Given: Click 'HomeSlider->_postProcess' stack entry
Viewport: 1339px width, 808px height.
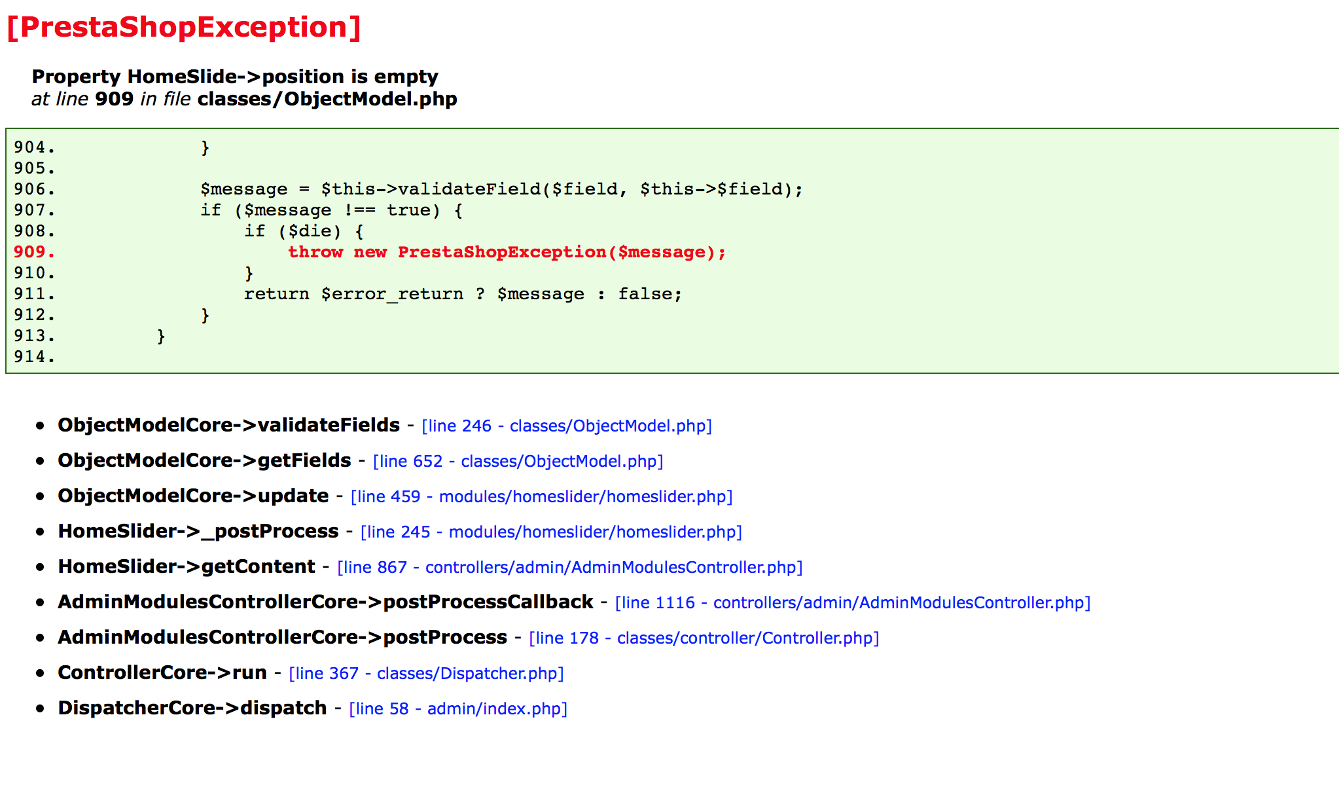Looking at the screenshot, I should [x=198, y=531].
